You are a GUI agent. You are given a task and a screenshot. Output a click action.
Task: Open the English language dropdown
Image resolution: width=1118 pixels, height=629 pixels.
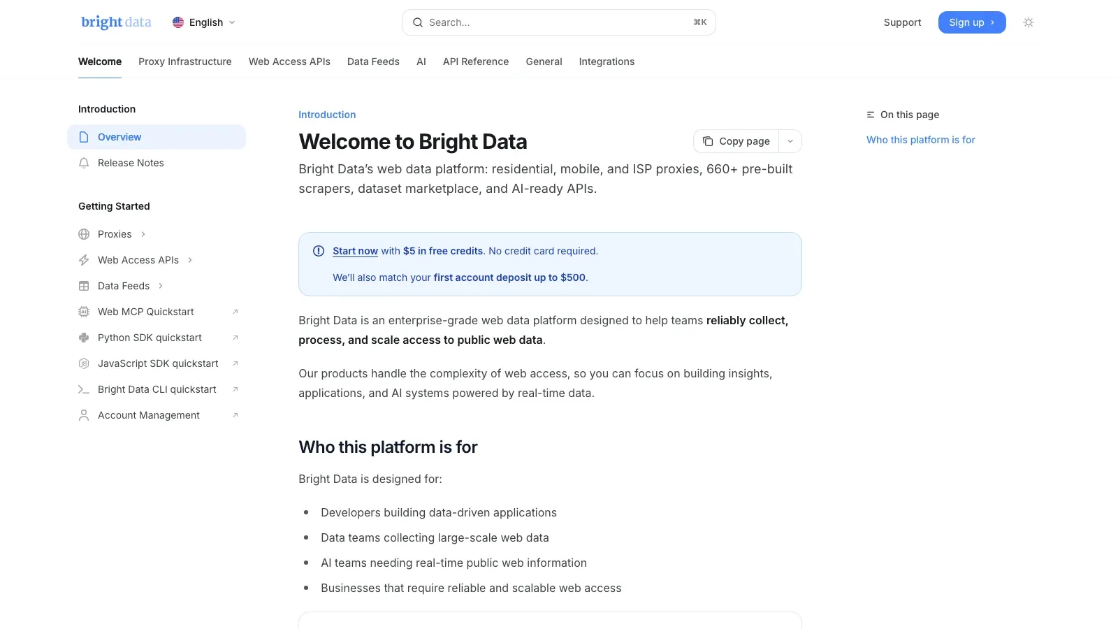tap(204, 22)
